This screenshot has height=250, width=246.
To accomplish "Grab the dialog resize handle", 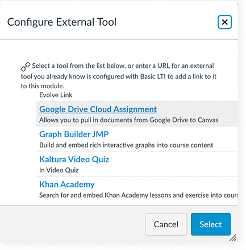I will [x=233, y=238].
